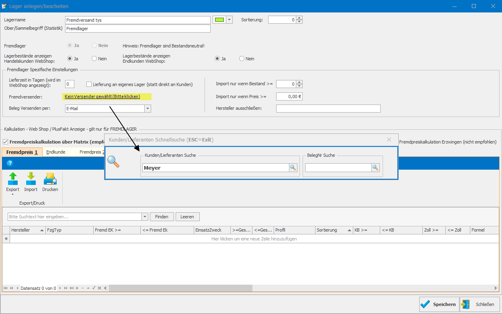Click magnifier in Kunden/Lieferanten Suche field
The height and width of the screenshot is (314, 502).
293,168
